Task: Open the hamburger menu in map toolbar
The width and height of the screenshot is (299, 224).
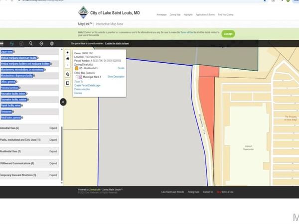Action: pyautogui.click(x=2, y=44)
